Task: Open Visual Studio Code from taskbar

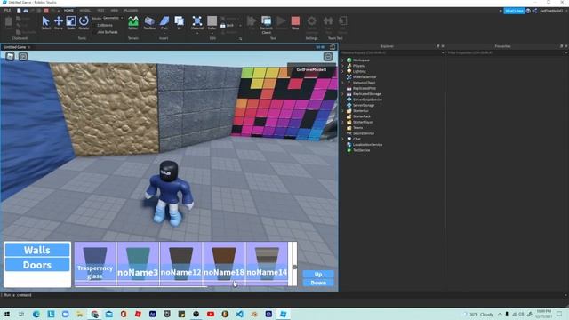Action: pyautogui.click(x=239, y=314)
